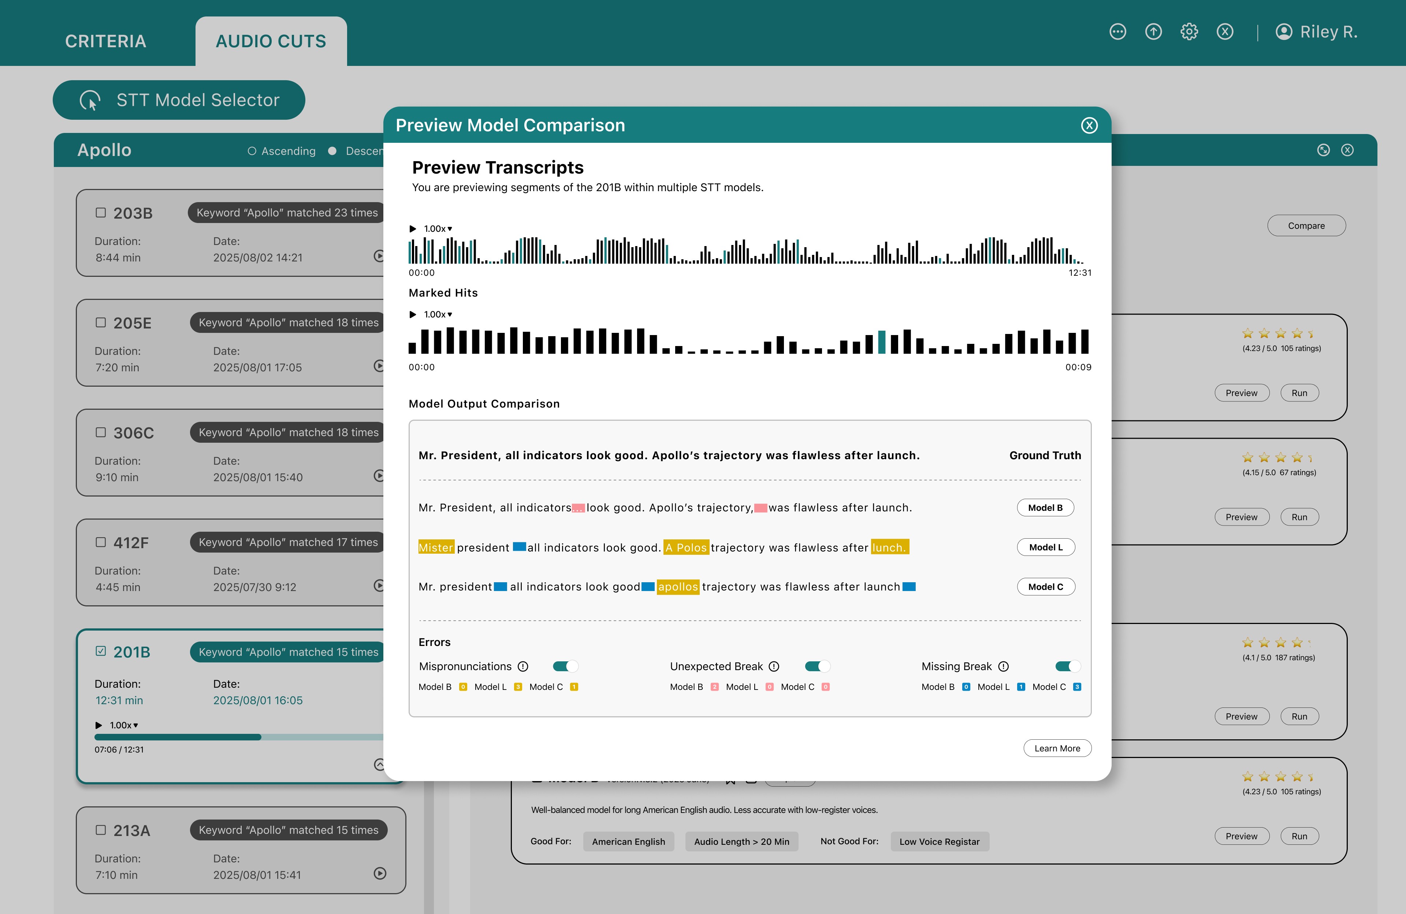Click the upload arrow icon in header

(1153, 32)
